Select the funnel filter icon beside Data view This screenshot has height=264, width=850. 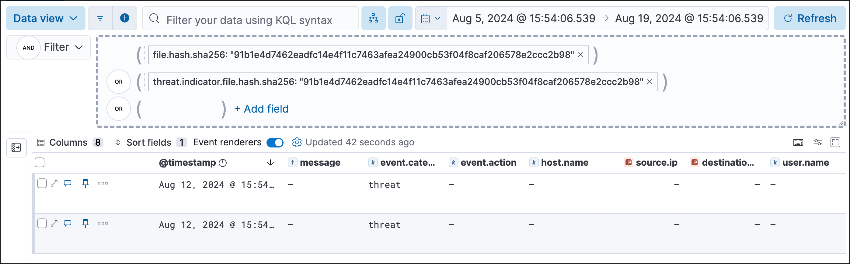pos(100,18)
